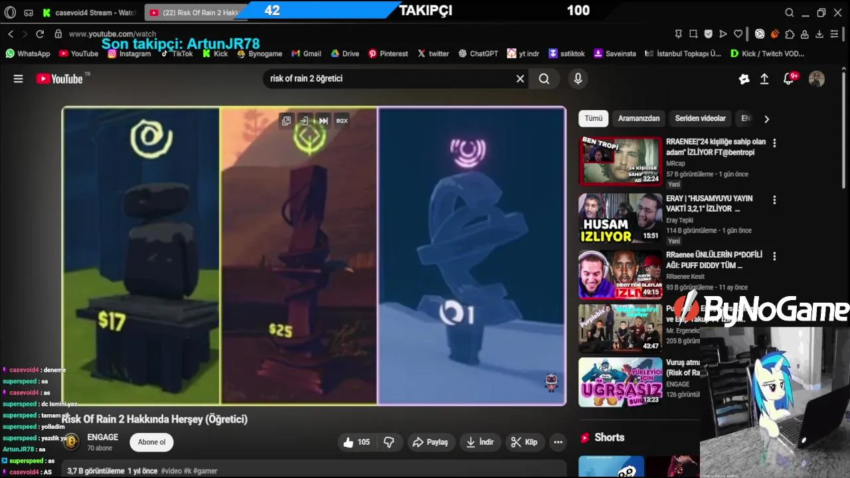Open the browser downloads icon
Image resolution: width=850 pixels, height=478 pixels.
tap(819, 34)
